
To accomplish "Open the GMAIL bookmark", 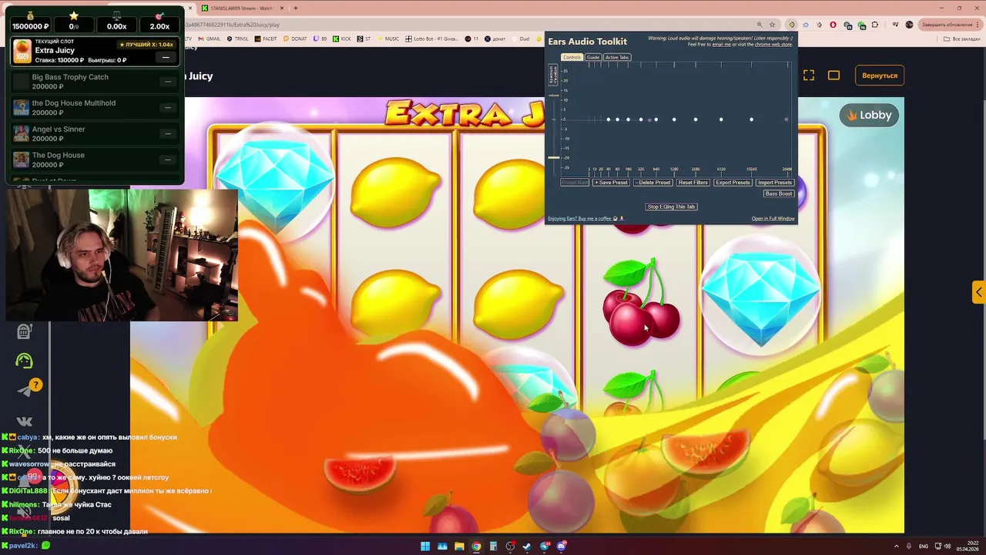I will pos(209,39).
